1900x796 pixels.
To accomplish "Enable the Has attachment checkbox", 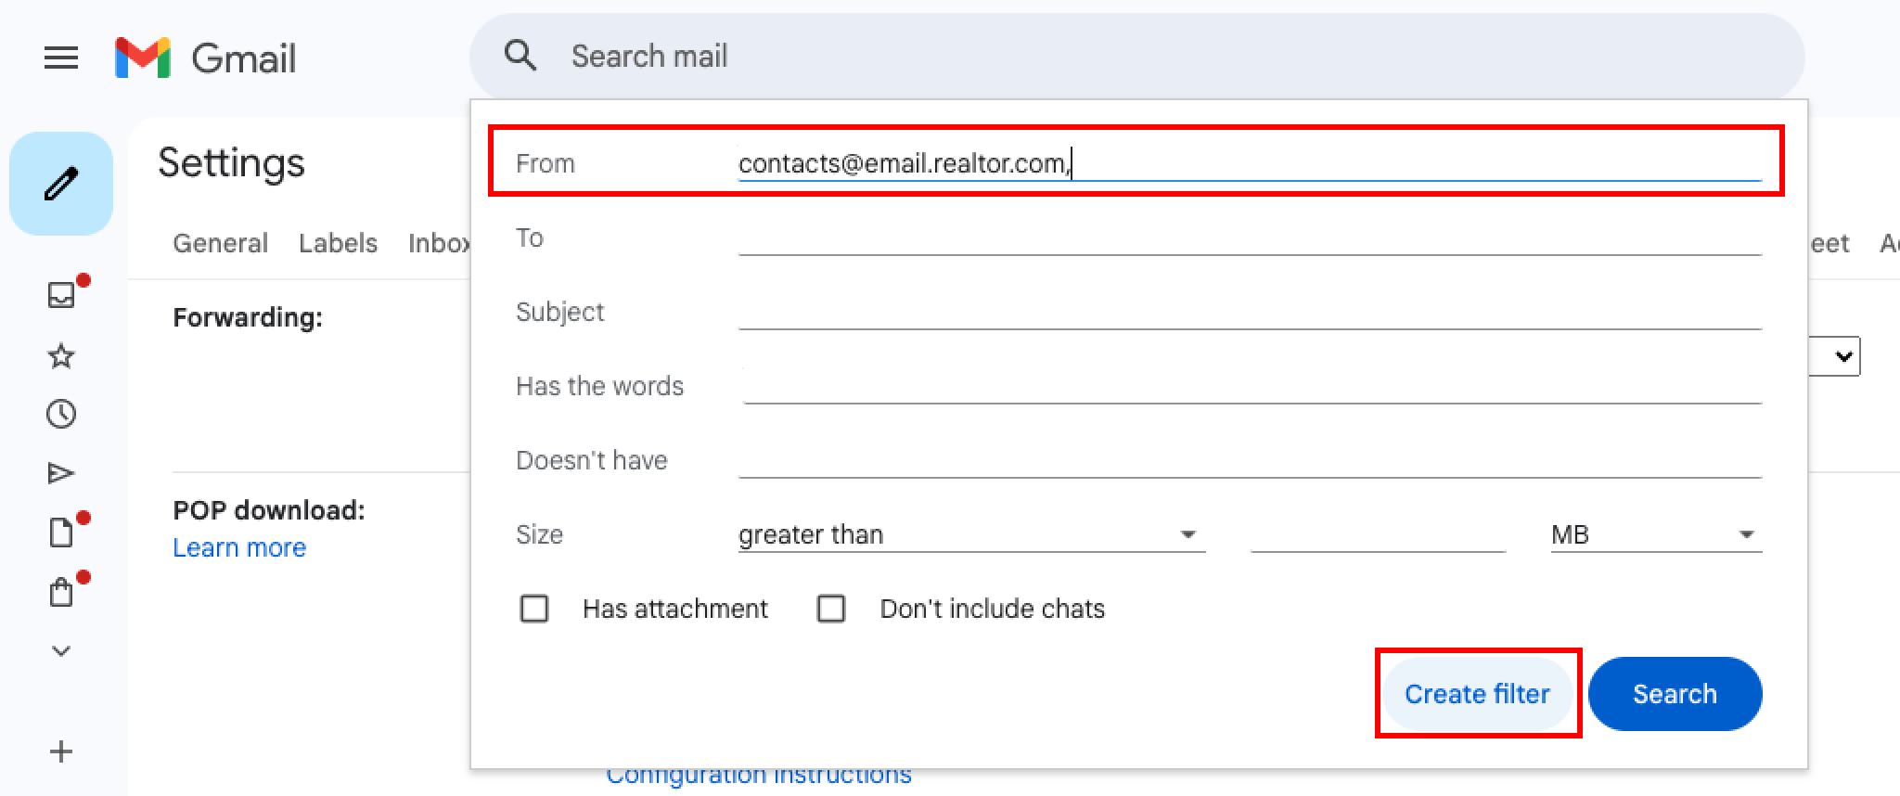I will tap(534, 609).
